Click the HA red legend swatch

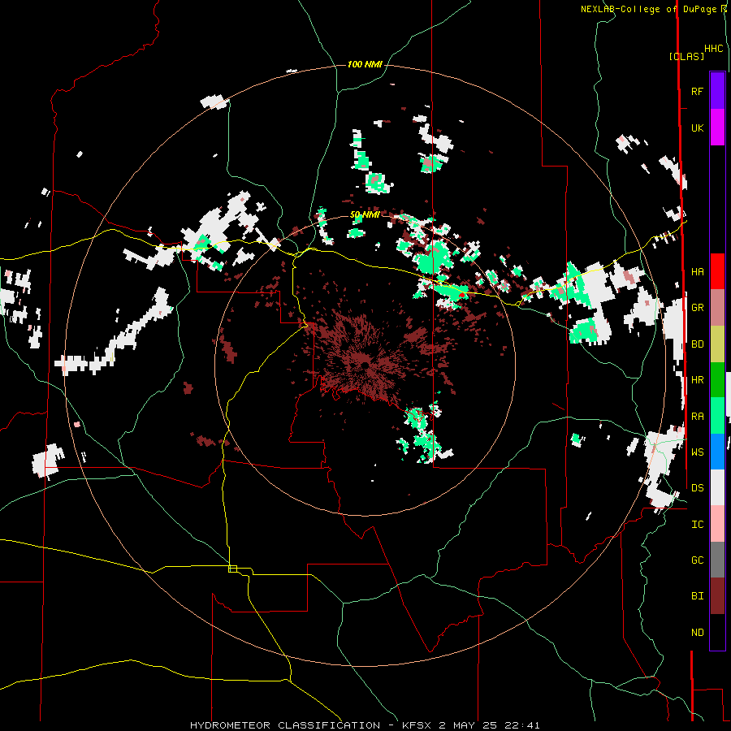717,271
